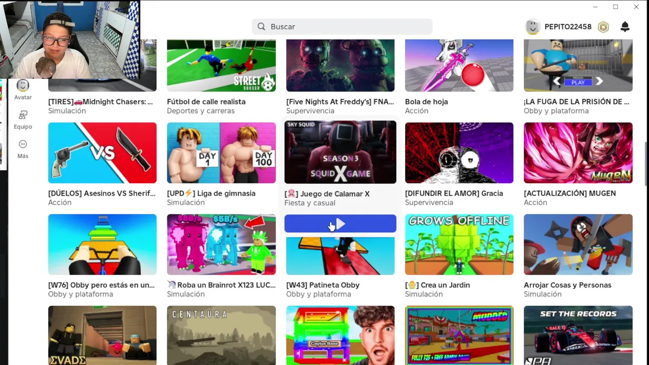649x365 pixels.
Task: Click the Robux hexagon icon
Action: click(603, 27)
